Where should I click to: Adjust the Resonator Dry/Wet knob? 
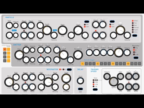click(x=66, y=87)
